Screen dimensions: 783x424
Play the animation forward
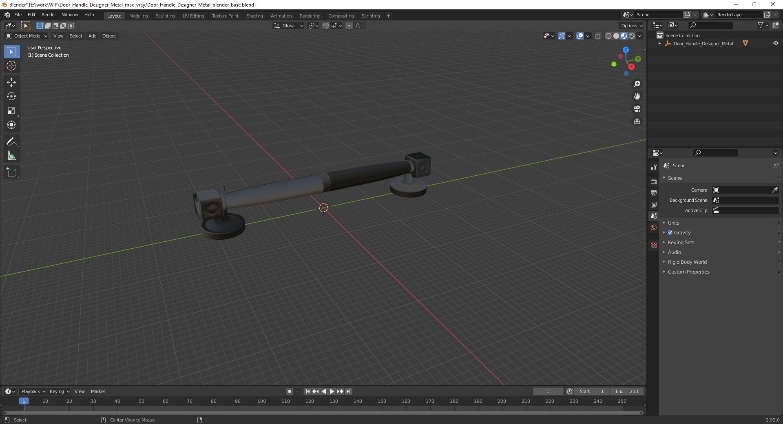[x=332, y=391]
